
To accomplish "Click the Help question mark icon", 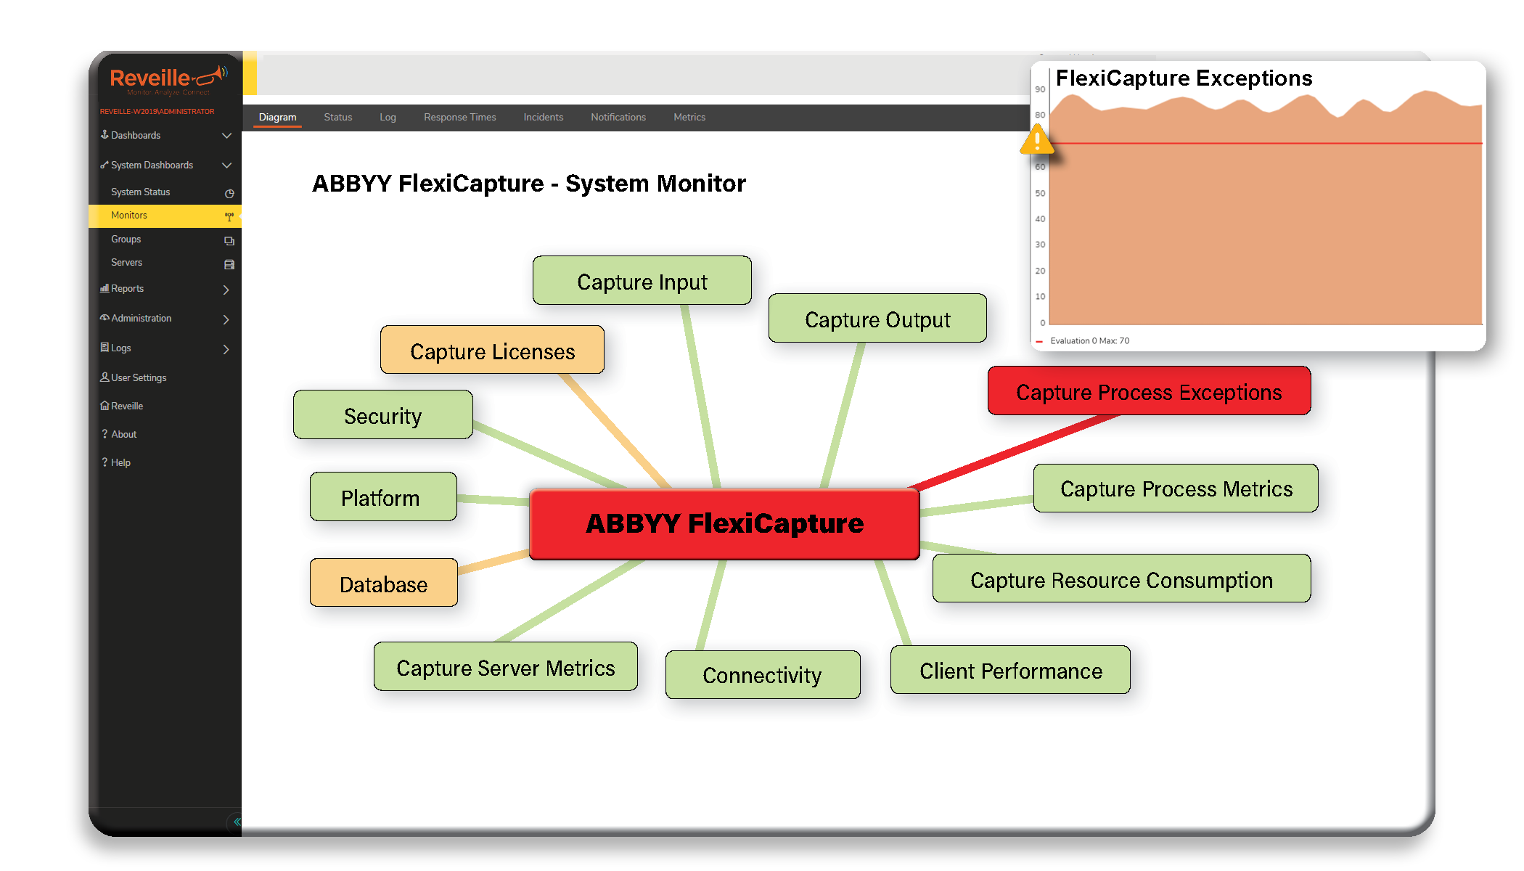I will (x=105, y=462).
